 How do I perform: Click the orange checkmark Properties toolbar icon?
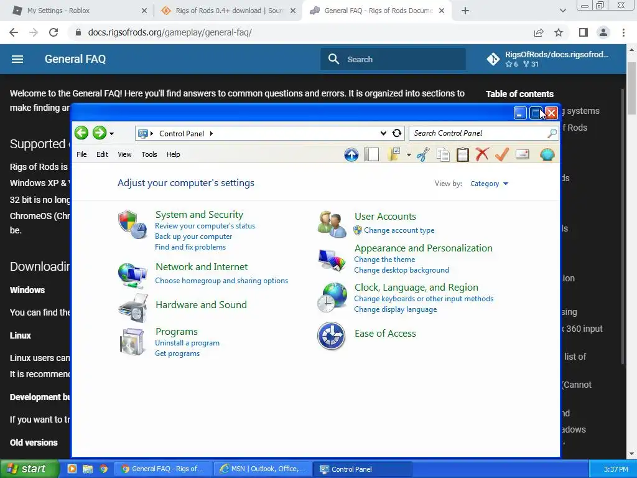pyautogui.click(x=502, y=154)
